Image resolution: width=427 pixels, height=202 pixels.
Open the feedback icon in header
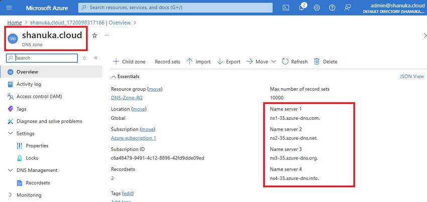click(347, 8)
